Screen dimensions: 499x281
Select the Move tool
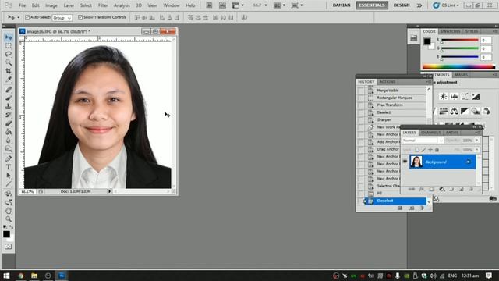9,37
